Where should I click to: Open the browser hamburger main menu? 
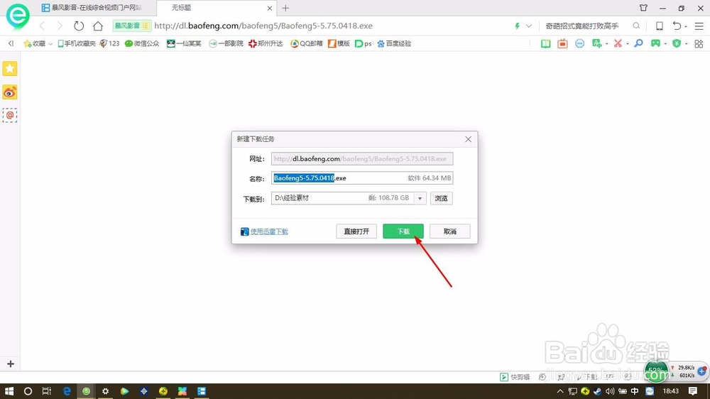(699, 26)
